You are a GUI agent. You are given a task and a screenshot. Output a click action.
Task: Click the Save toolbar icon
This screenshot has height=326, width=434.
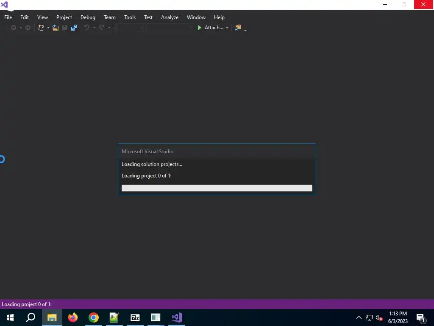point(65,28)
